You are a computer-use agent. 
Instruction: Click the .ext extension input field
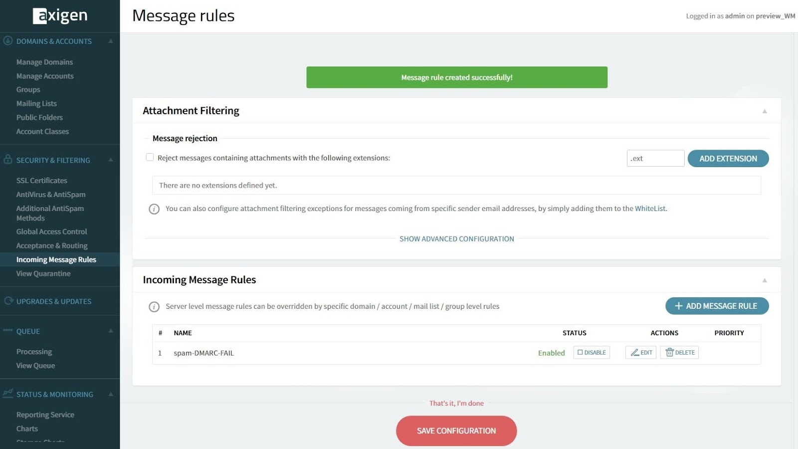655,159
